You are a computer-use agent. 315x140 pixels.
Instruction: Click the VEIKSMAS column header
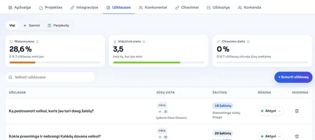(x=300, y=93)
